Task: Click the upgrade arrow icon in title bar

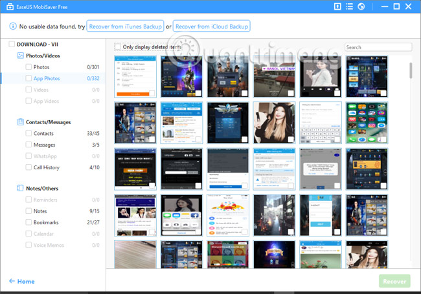Action: point(337,6)
